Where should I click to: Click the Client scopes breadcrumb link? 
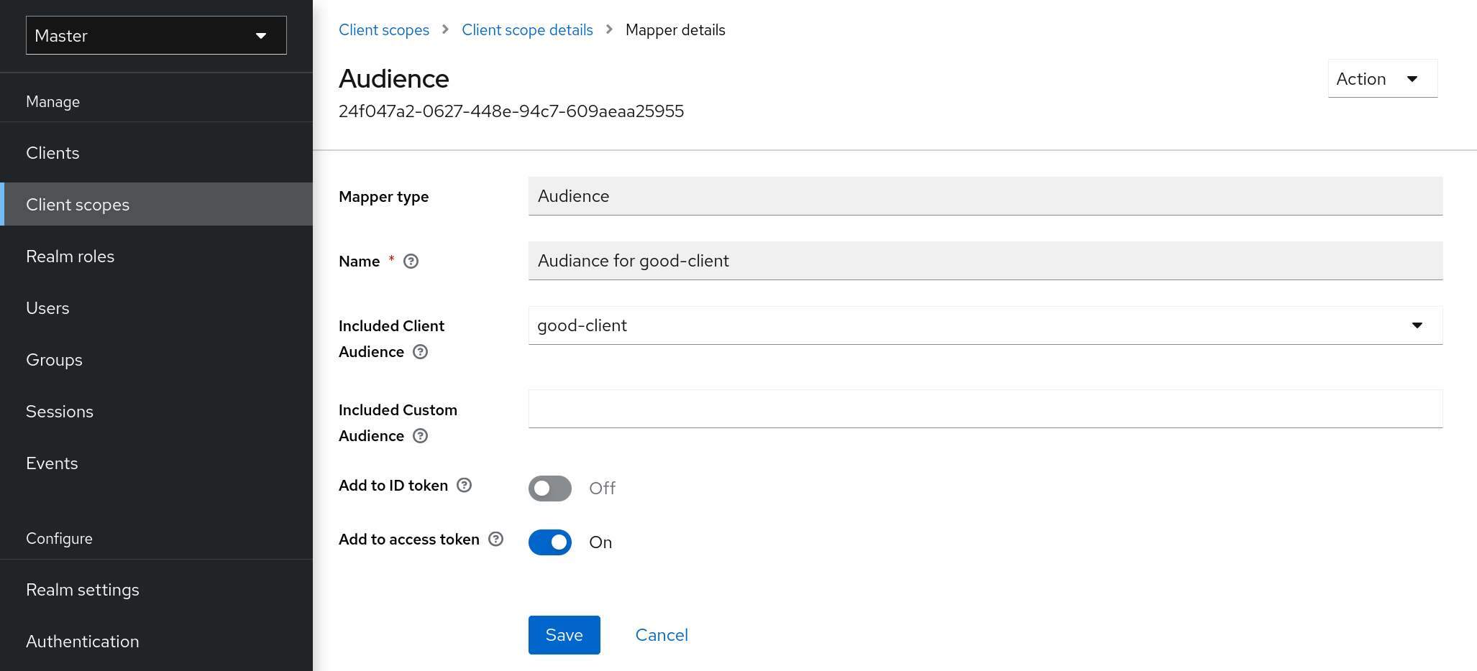384,29
